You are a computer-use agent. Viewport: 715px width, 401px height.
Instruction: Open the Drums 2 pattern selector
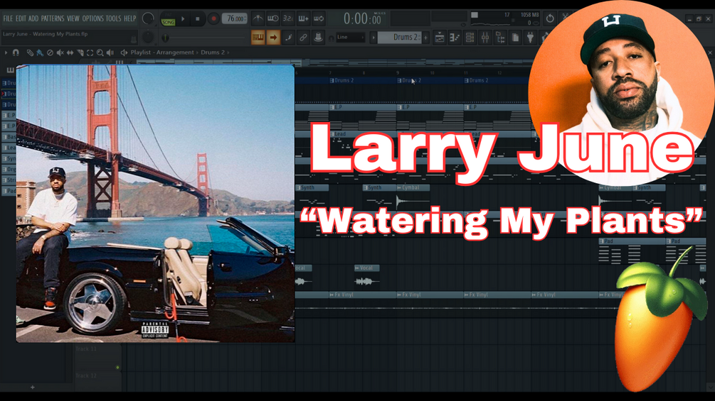click(x=400, y=38)
